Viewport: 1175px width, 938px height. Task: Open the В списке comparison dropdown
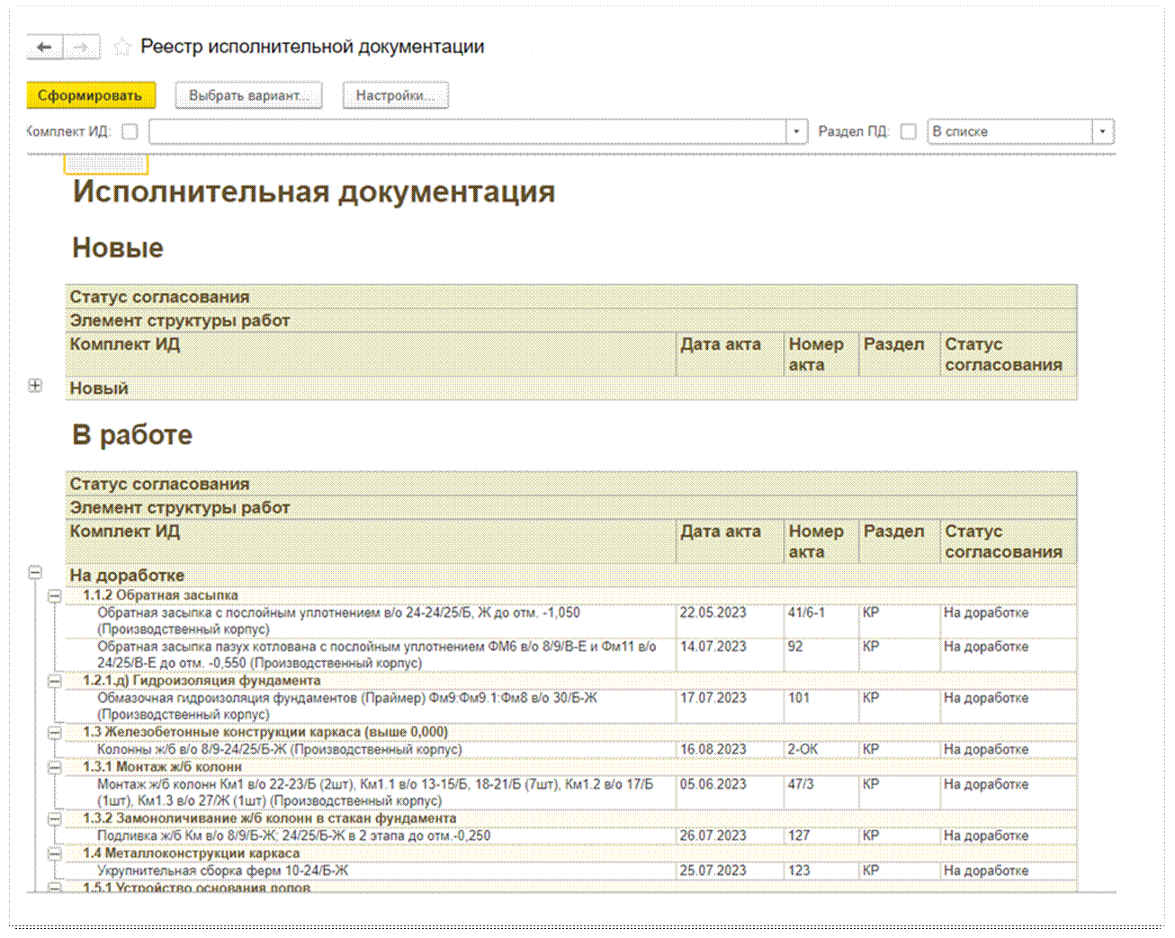(1103, 132)
